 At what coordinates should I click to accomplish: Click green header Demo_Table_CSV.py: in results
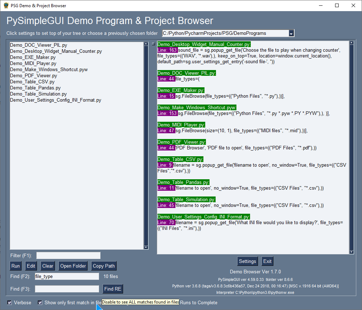[x=180, y=159]
